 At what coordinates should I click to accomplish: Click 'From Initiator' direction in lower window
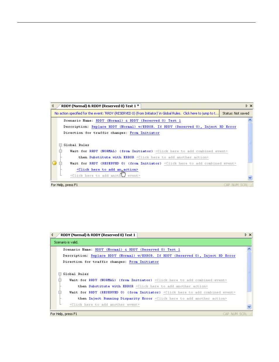pyautogui.click(x=144, y=262)
